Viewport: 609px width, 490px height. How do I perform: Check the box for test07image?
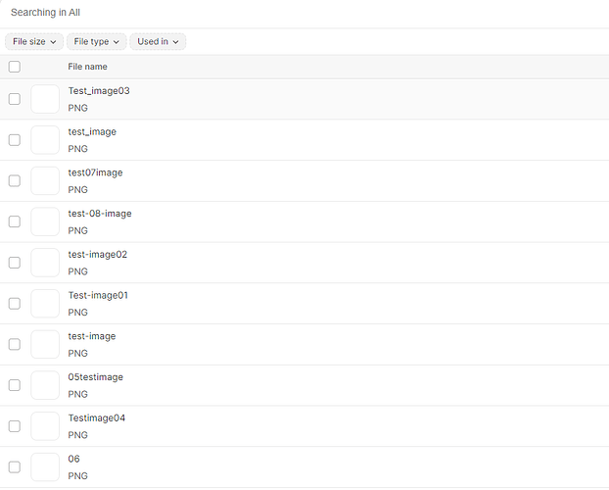14,181
